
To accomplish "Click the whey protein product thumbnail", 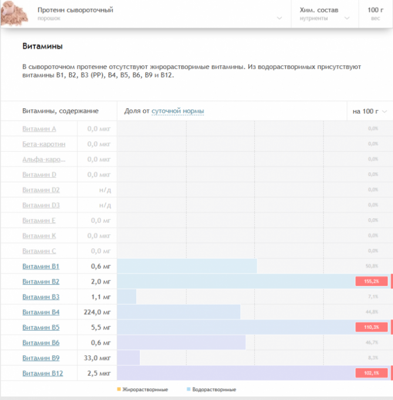I will tap(14, 14).
